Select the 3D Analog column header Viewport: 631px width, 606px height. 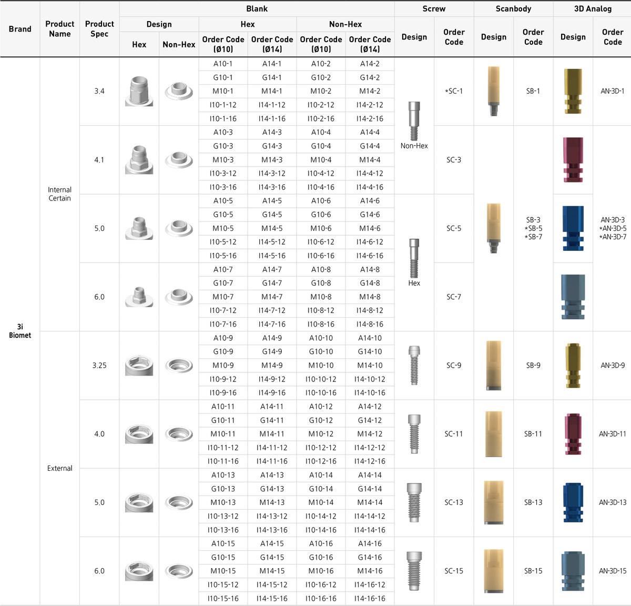[593, 8]
